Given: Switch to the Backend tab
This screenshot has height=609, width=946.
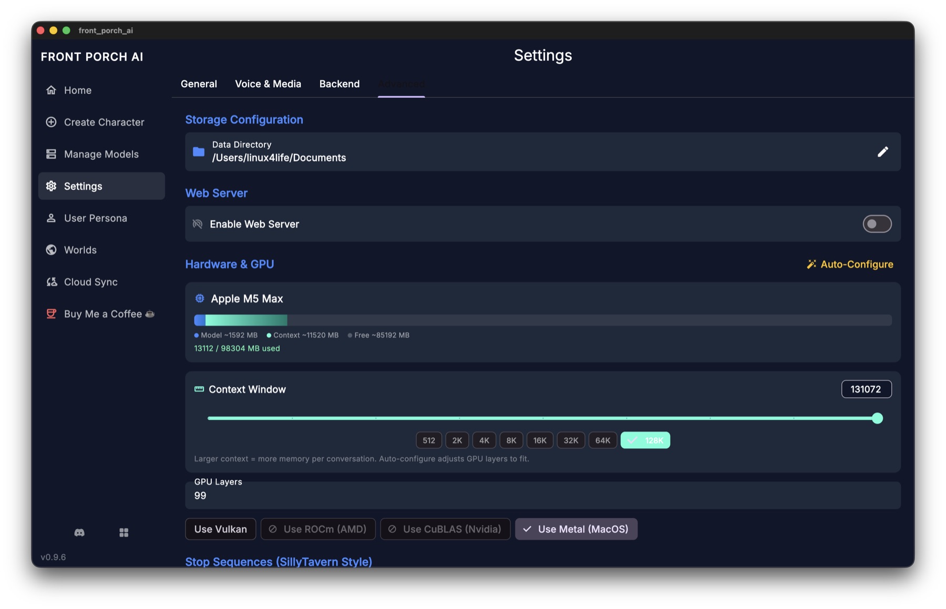Looking at the screenshot, I should [x=340, y=84].
